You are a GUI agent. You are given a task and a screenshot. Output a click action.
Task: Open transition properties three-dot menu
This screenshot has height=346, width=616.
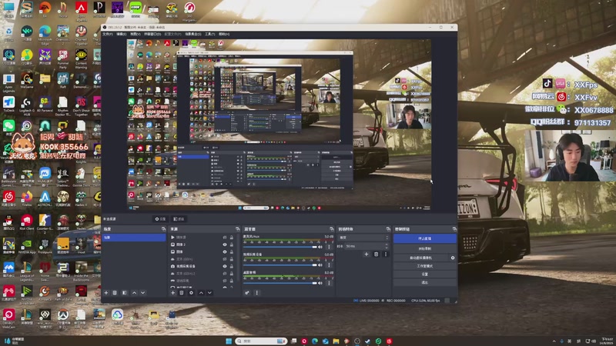click(386, 255)
